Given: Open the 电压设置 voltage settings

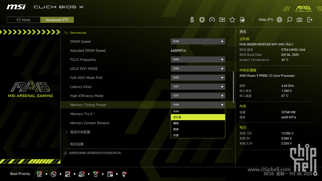Looking at the screenshot, I should tap(77, 144).
